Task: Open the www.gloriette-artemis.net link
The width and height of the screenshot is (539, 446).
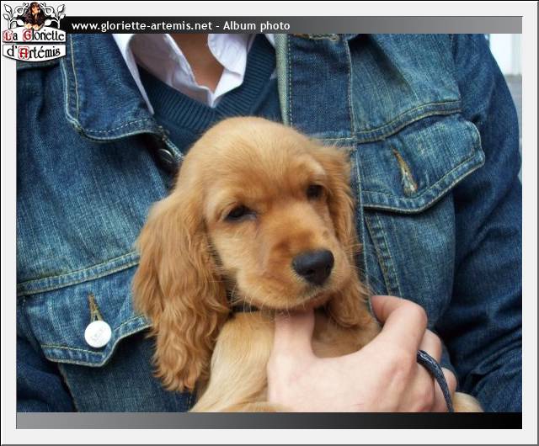Action: 141,26
